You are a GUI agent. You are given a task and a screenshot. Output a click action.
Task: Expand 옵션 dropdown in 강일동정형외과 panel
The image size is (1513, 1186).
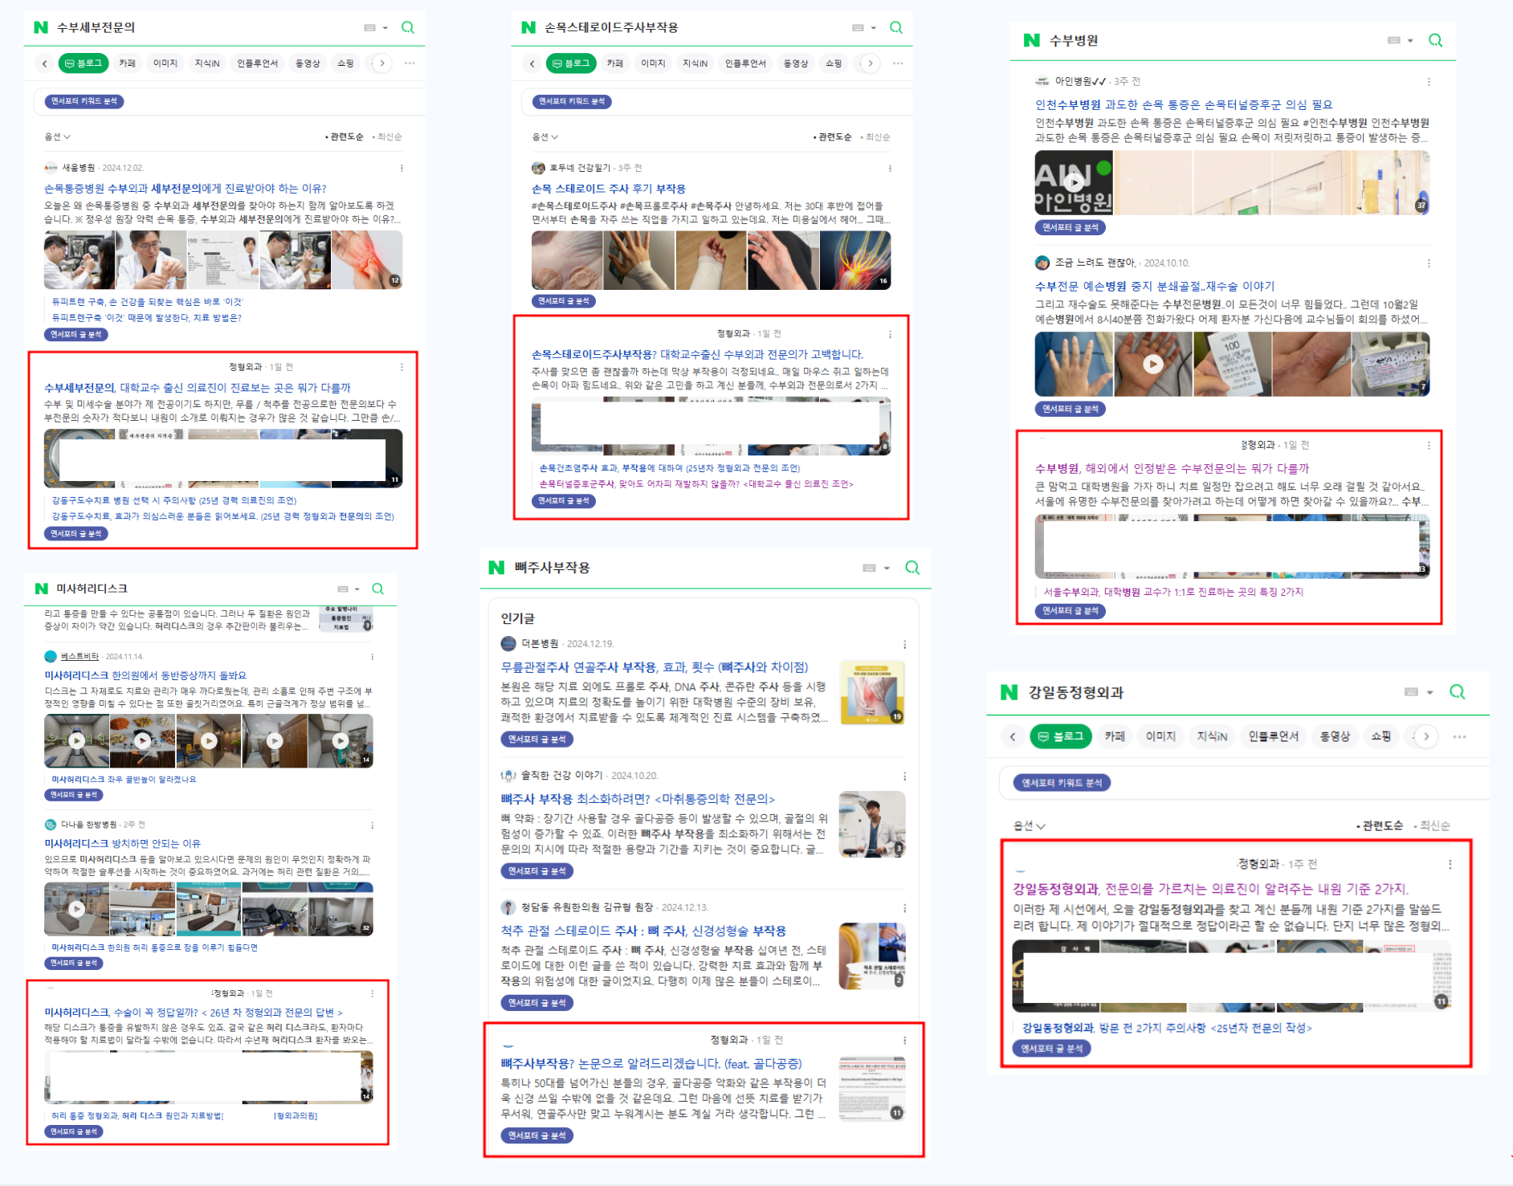pyautogui.click(x=1030, y=825)
